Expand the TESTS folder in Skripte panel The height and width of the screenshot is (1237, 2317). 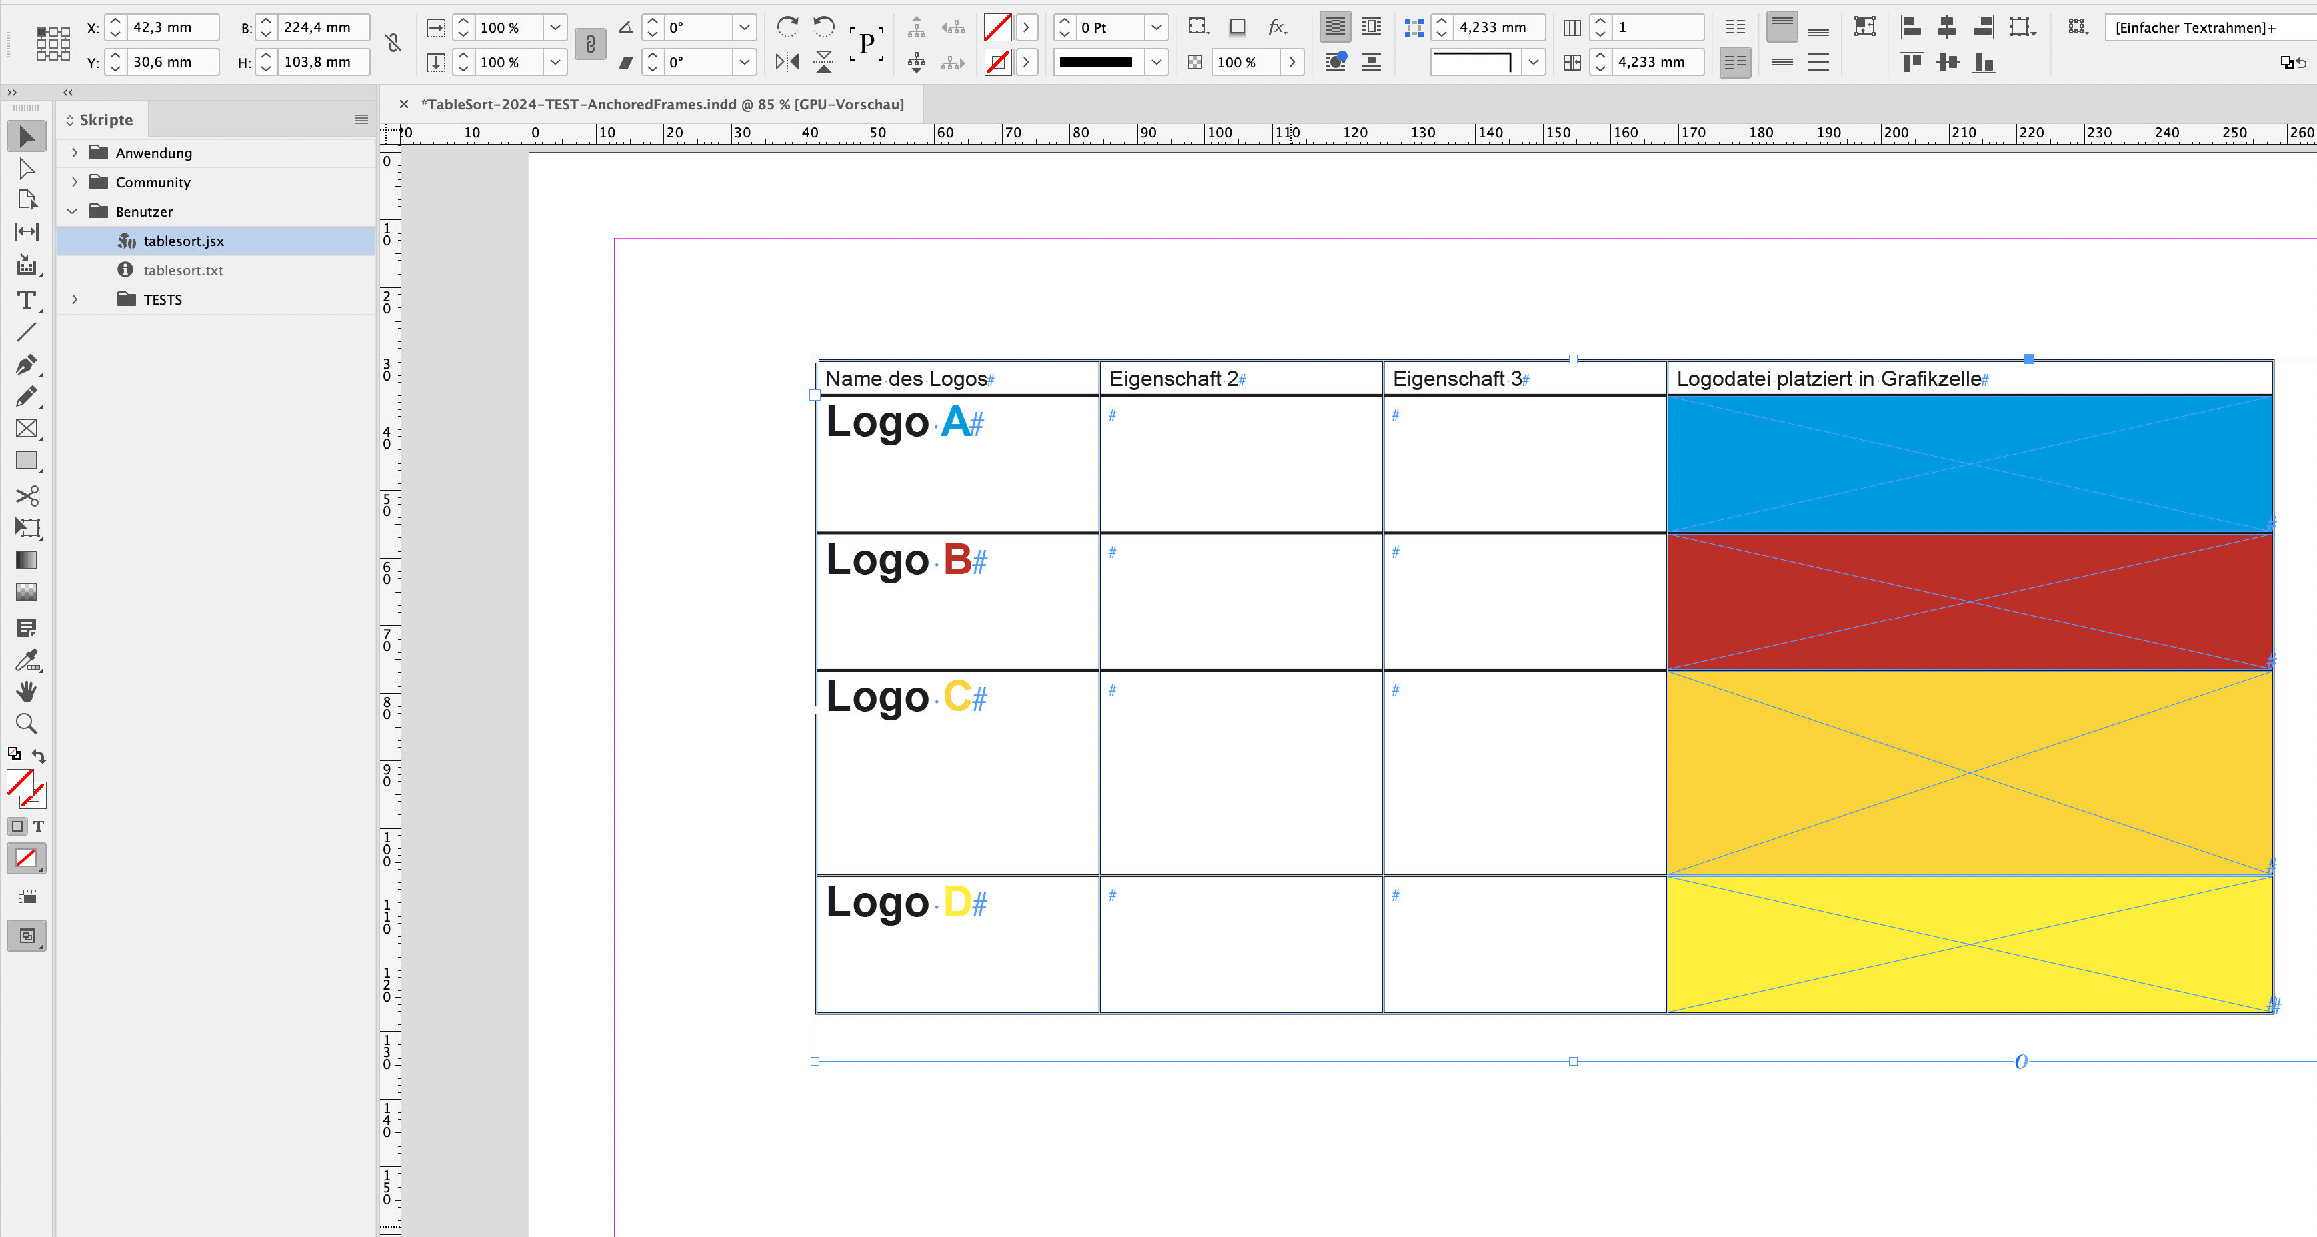click(x=75, y=299)
